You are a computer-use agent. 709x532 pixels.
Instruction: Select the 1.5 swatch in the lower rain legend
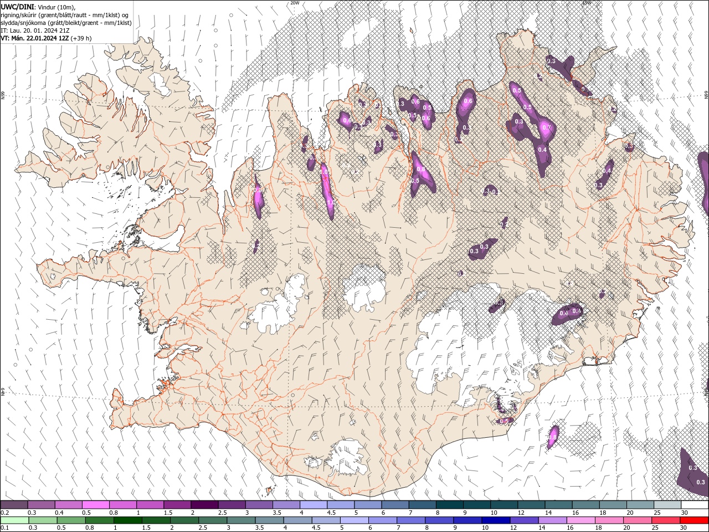[156, 520]
